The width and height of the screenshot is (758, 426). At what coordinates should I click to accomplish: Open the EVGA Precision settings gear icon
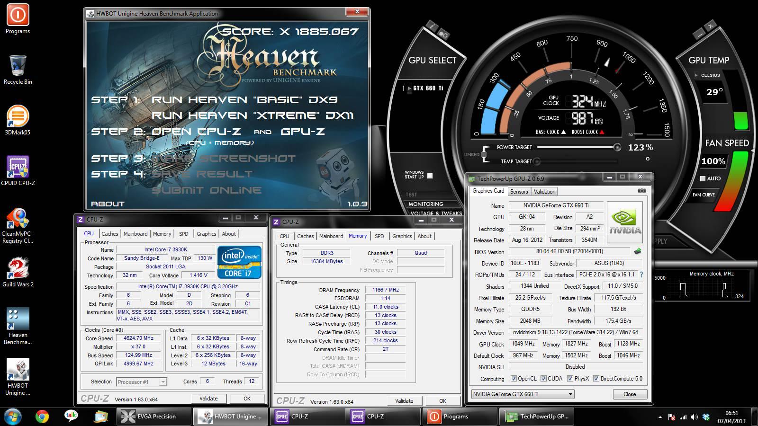443,34
